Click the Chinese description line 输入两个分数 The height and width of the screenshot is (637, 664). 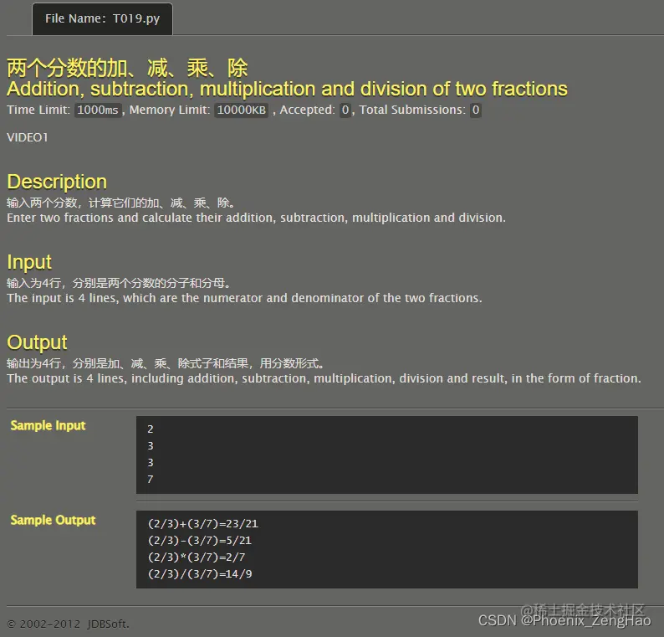click(120, 203)
